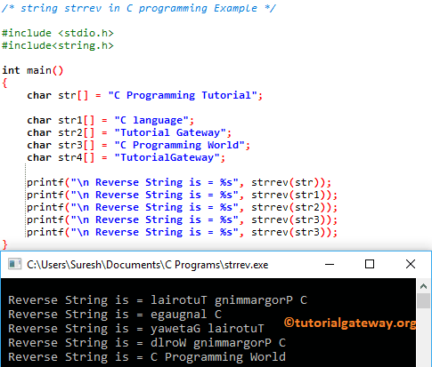Click output line "yawetaG lairotuT"
Image resolution: width=432 pixels, height=367 pixels.
click(x=207, y=329)
